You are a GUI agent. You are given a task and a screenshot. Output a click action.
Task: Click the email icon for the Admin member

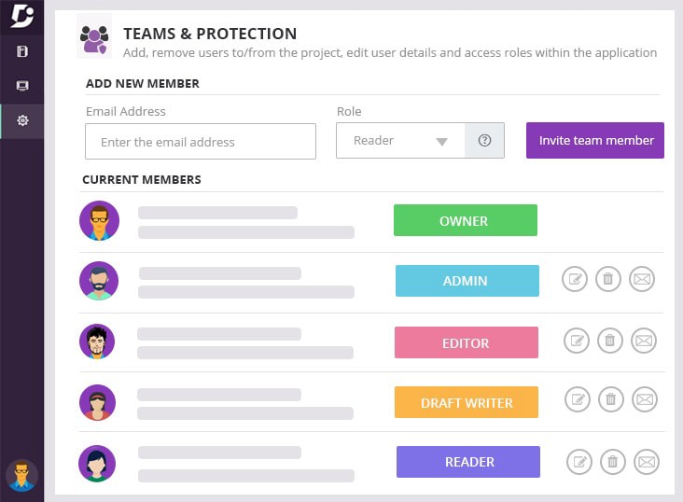point(642,279)
